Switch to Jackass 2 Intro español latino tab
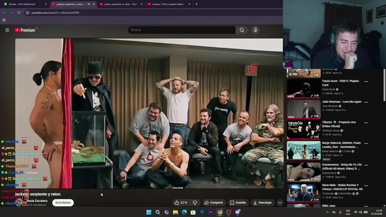Image resolution: width=386 pixels, height=217 pixels. pos(168,4)
